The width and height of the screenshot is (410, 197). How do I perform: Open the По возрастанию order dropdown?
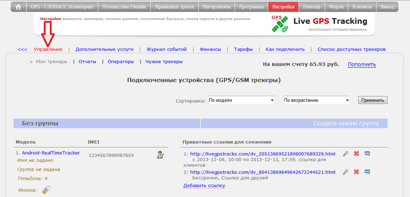coord(316,100)
